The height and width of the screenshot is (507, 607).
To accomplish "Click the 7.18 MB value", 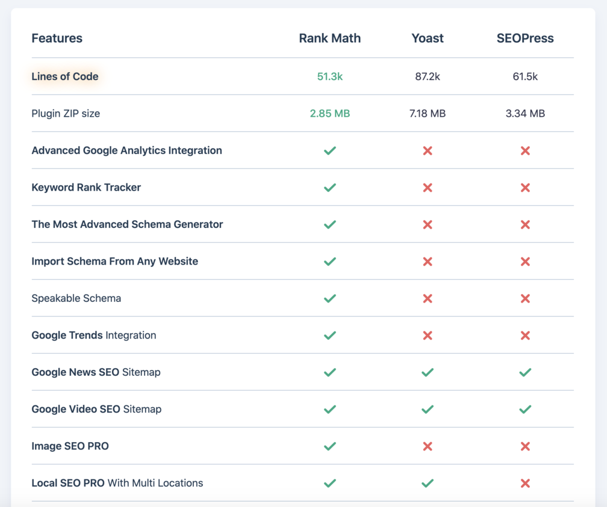I will tap(428, 114).
